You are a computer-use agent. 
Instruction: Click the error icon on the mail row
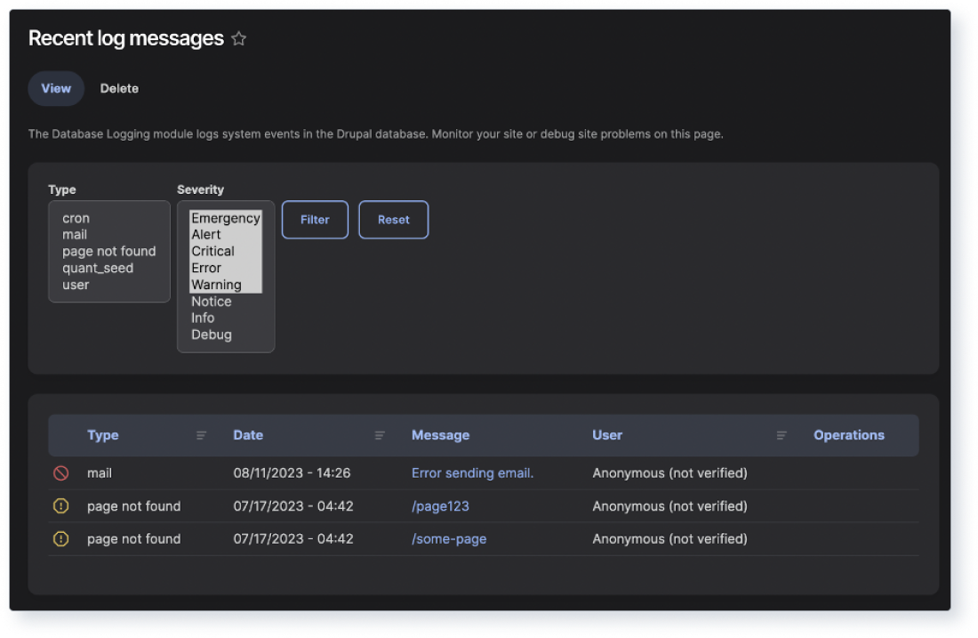point(60,472)
